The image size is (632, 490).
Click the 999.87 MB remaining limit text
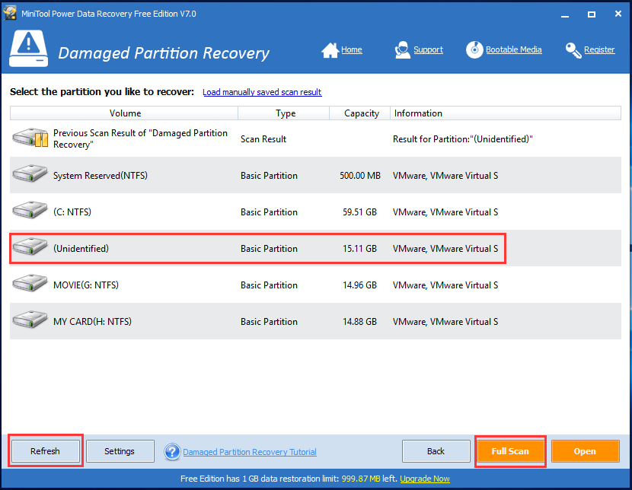coord(361,479)
